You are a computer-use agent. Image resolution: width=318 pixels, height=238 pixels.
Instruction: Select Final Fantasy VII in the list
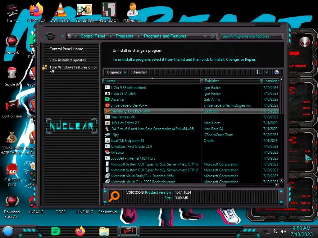tap(191, 117)
